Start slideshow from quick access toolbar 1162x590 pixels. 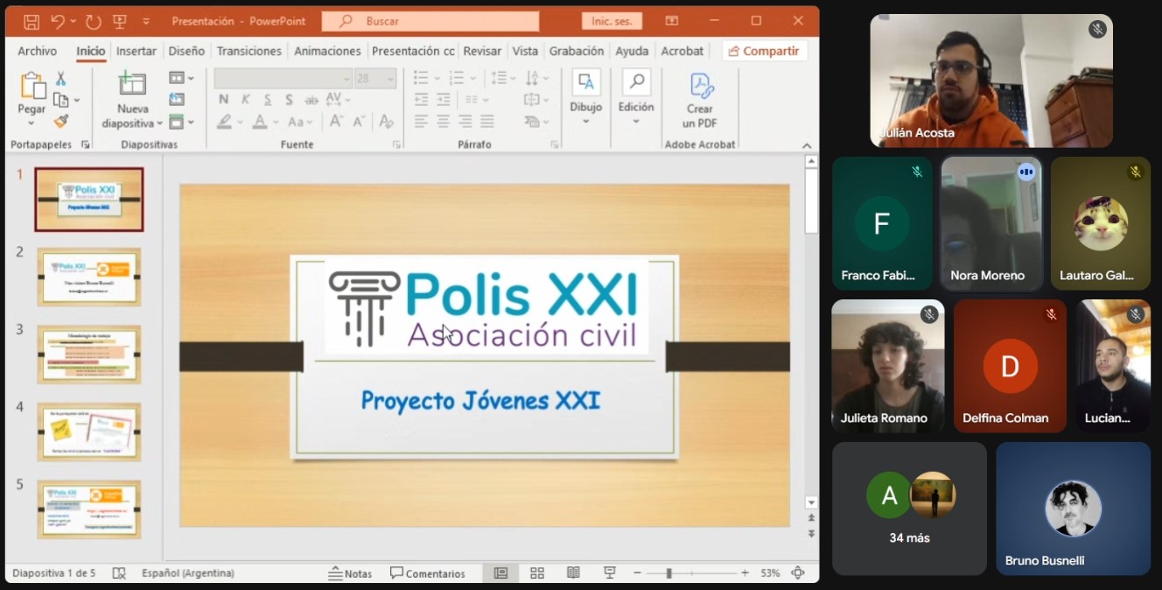[119, 21]
